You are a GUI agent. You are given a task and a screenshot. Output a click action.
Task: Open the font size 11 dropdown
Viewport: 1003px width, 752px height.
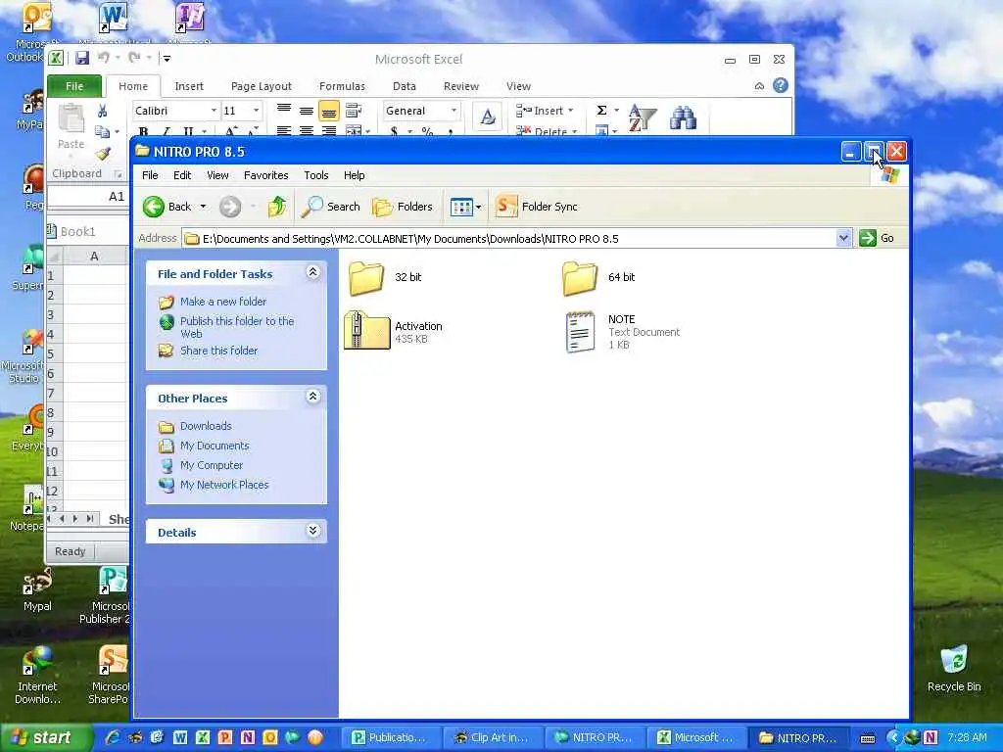coord(256,111)
